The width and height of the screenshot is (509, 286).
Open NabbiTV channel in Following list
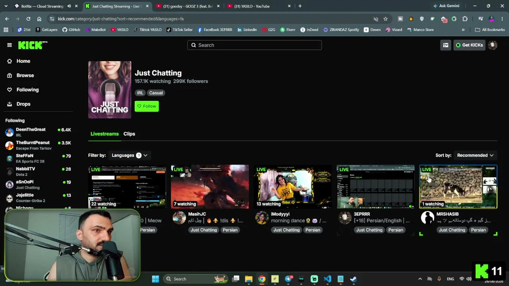(x=38, y=171)
